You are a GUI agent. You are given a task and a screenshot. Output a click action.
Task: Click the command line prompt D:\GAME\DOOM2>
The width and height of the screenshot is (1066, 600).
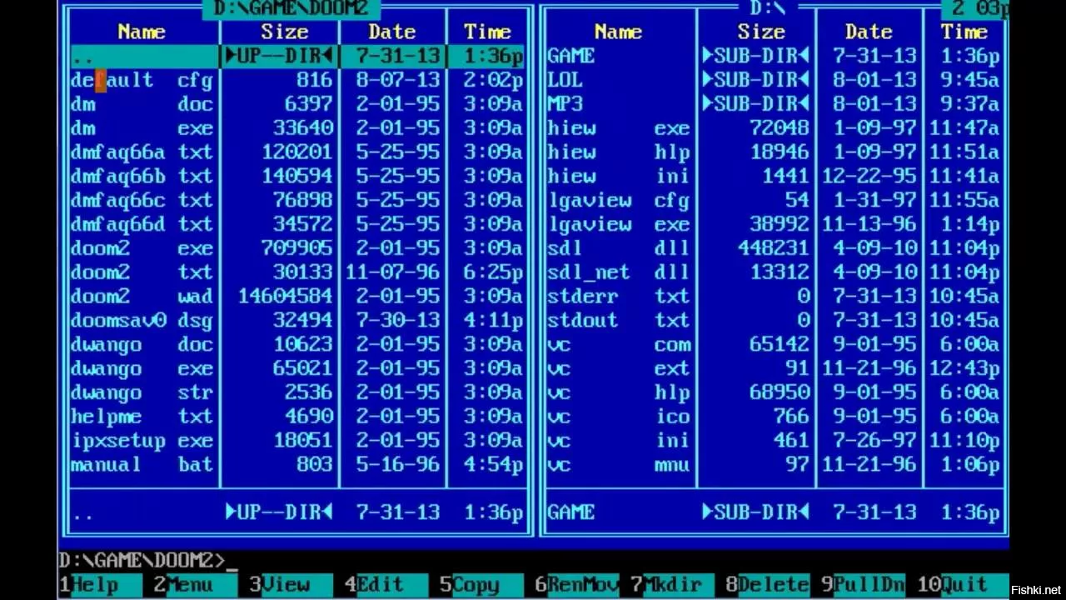(x=142, y=560)
